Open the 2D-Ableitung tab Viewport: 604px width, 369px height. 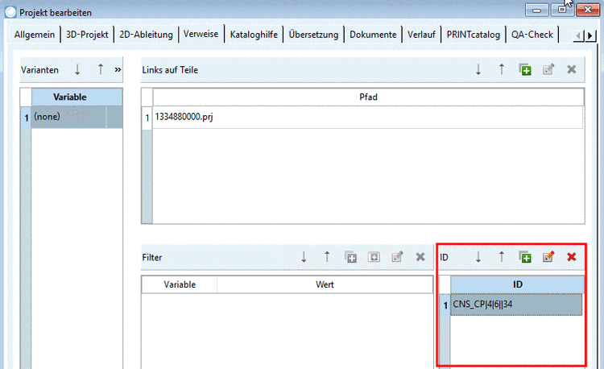146,35
